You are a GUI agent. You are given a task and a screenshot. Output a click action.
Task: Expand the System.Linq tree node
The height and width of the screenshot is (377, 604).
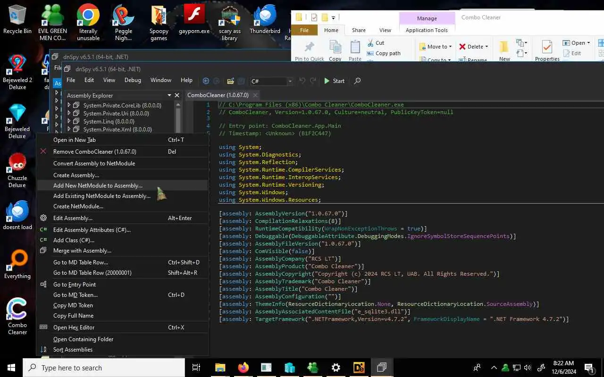(69, 122)
